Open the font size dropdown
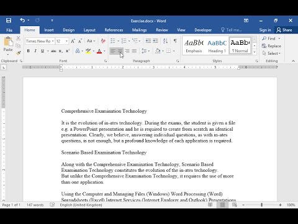Screen dimensions: 298x224 click(x=66, y=41)
